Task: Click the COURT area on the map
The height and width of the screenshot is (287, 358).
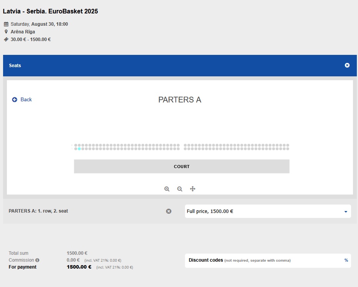Action: 181,167
